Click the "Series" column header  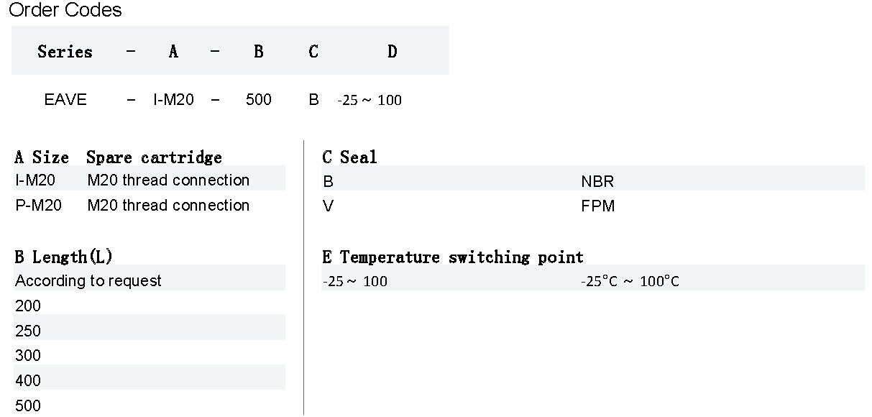pyautogui.click(x=65, y=52)
